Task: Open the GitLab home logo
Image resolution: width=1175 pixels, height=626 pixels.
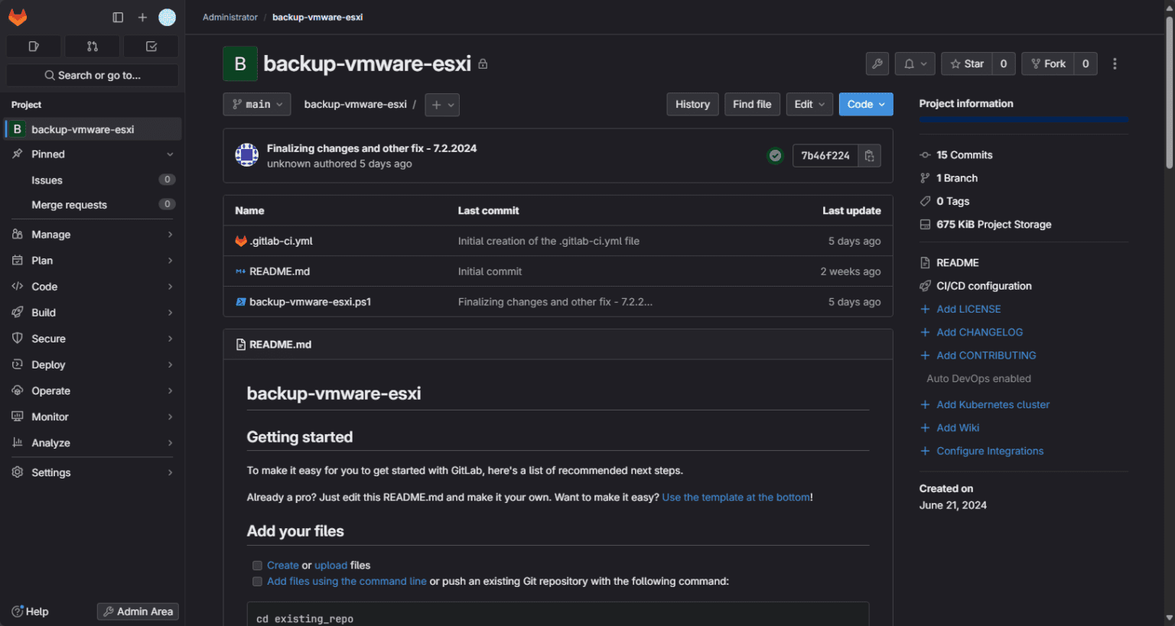Action: coord(18,17)
